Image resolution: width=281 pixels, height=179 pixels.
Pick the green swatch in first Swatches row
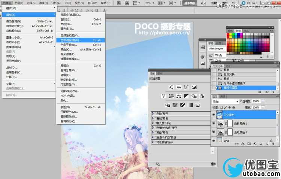(233, 34)
